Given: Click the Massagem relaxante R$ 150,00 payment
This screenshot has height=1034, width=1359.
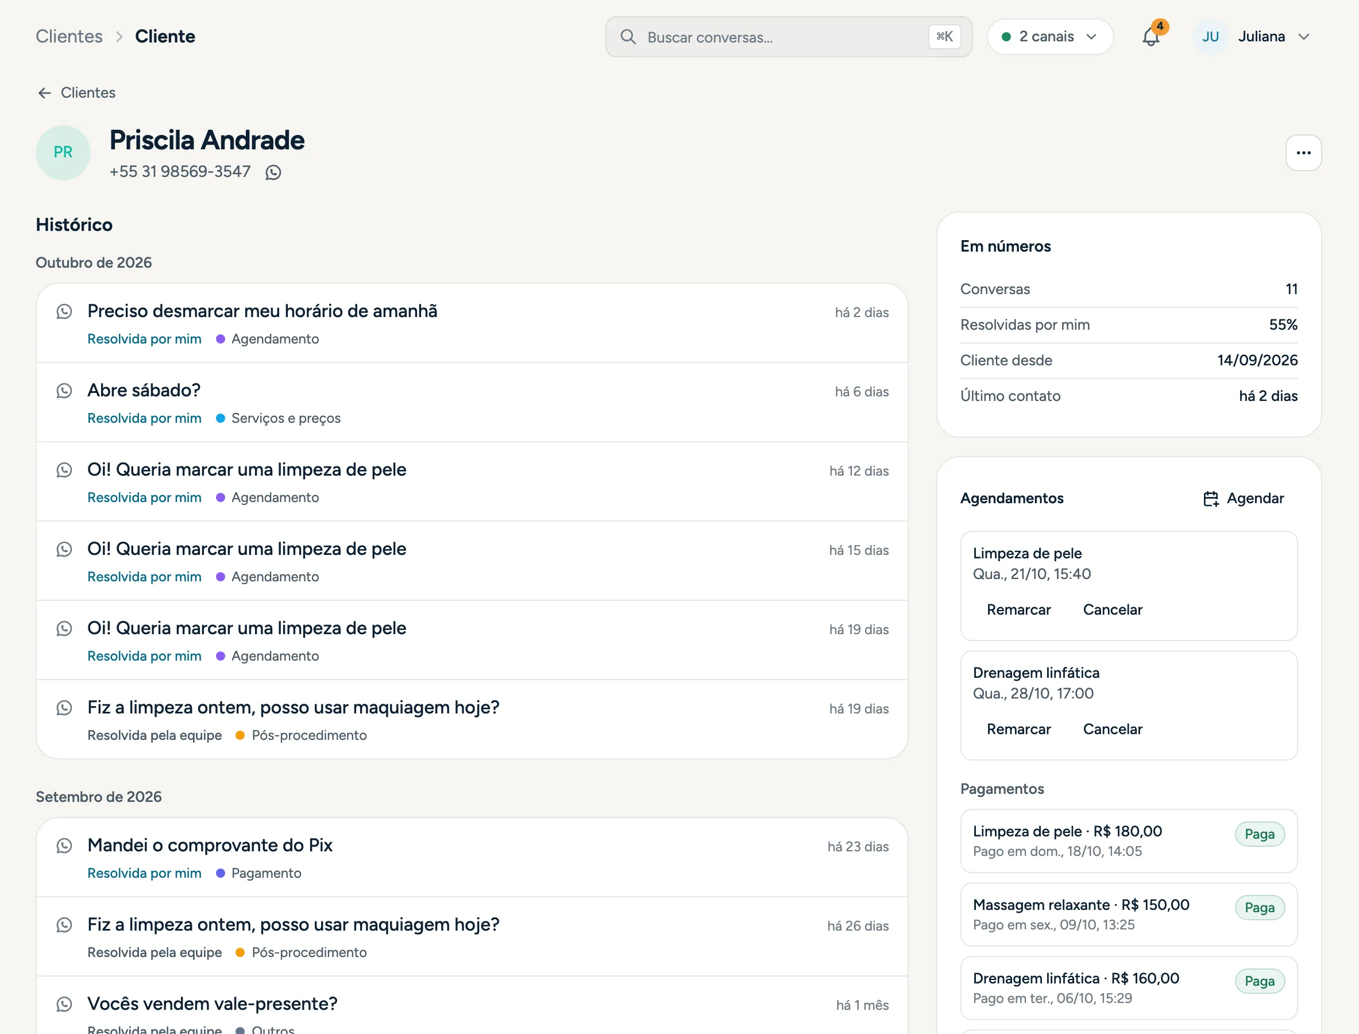Looking at the screenshot, I should (1129, 915).
